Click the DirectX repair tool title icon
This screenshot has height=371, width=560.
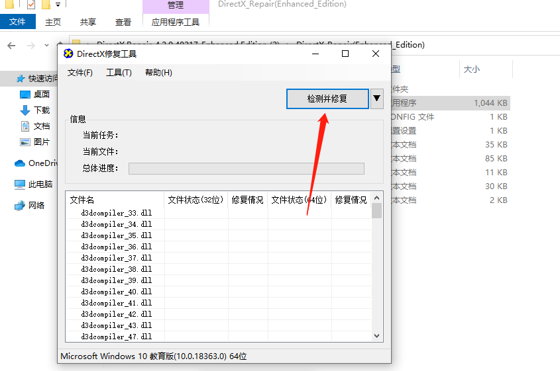tap(68, 54)
